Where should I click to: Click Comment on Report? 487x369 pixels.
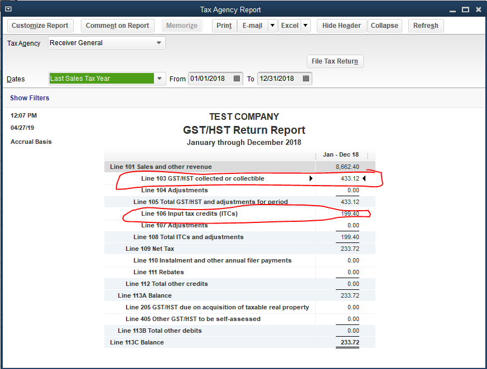tap(118, 25)
